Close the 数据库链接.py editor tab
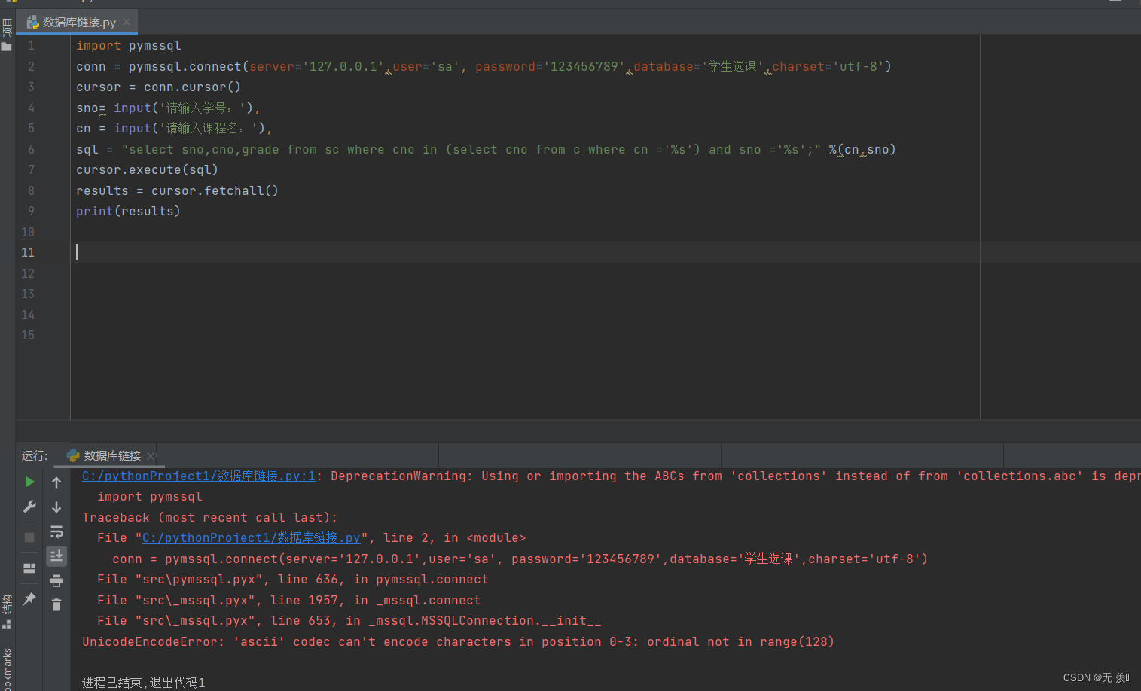The height and width of the screenshot is (691, 1141). (x=127, y=22)
